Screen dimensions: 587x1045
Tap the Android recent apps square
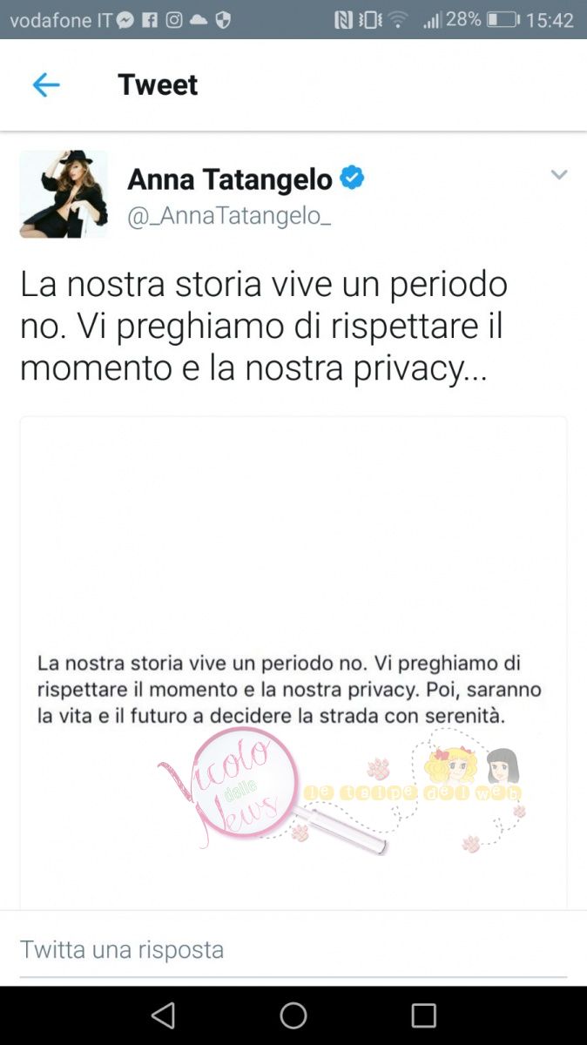pyautogui.click(x=424, y=1015)
